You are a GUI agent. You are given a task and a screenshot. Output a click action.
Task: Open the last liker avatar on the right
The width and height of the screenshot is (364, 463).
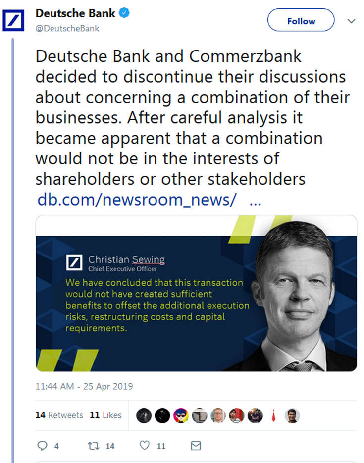point(292,415)
